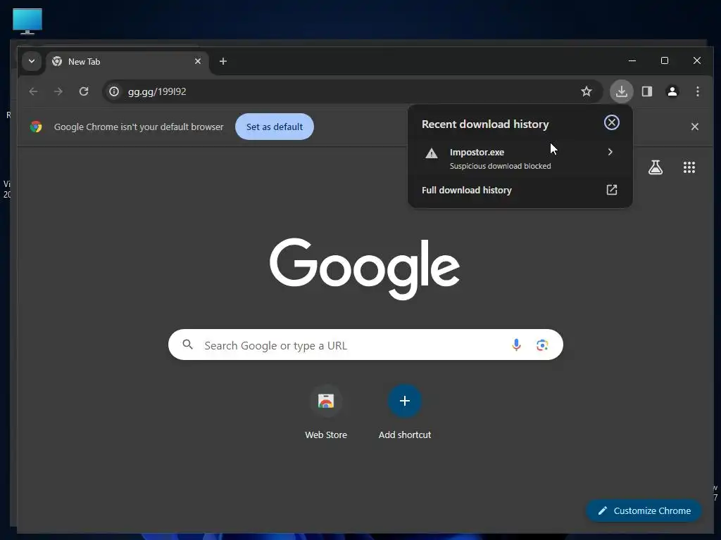Go back to previous page

tap(33, 91)
